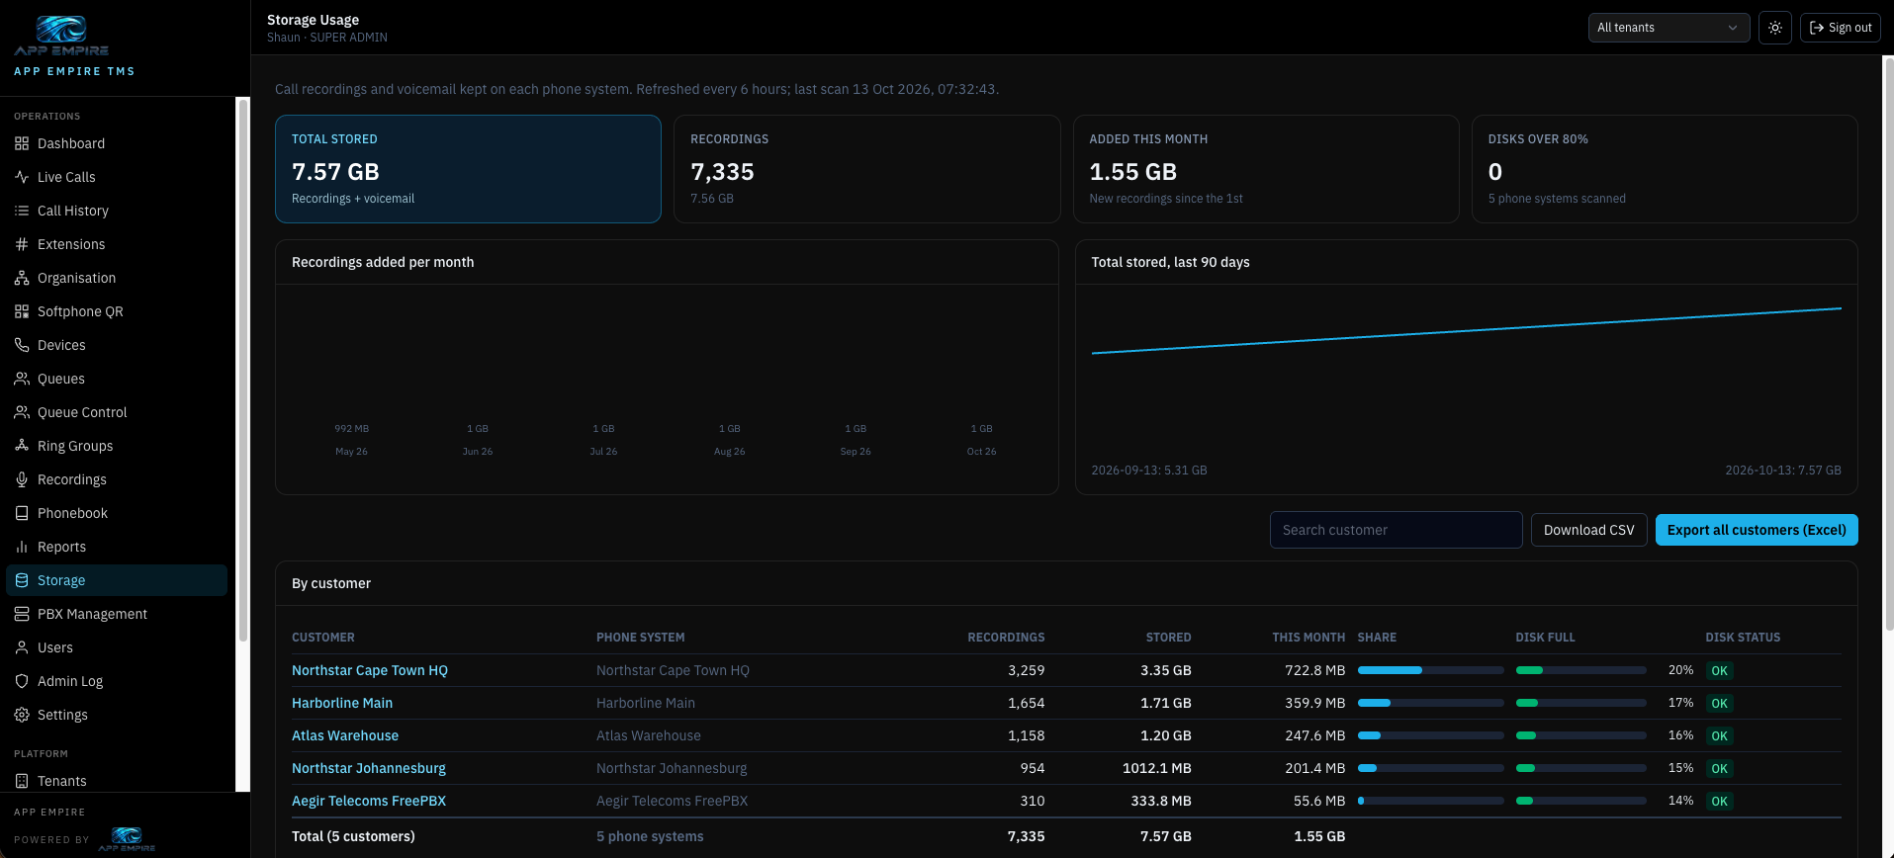Click the Extensions hash icon

(x=22, y=244)
